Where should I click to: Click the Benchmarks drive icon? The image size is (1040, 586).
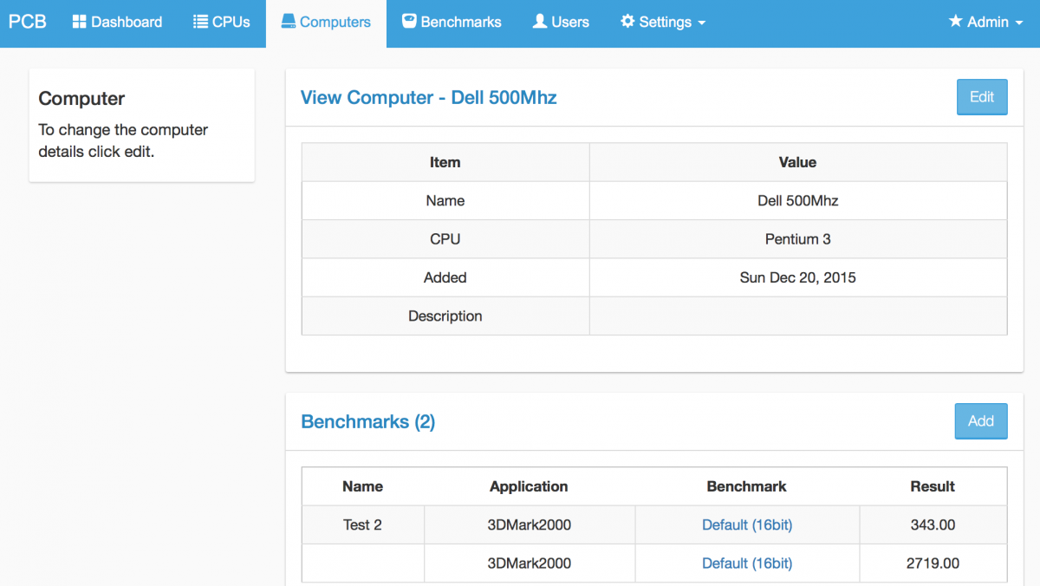tap(409, 22)
